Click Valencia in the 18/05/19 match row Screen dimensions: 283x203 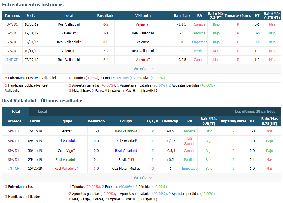click(x=143, y=24)
